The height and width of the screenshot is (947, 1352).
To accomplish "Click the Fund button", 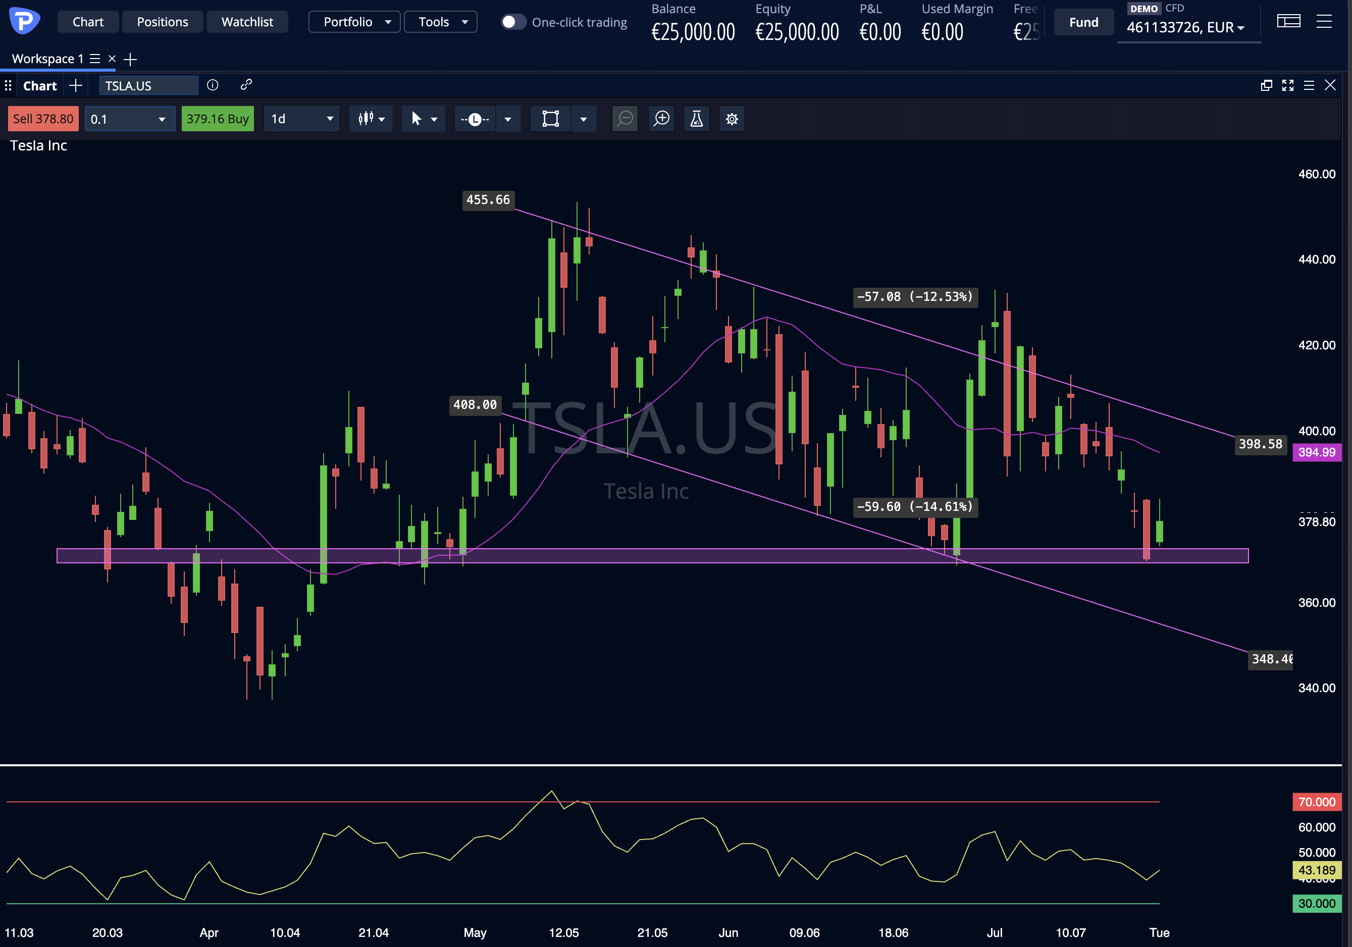I will click(x=1083, y=22).
